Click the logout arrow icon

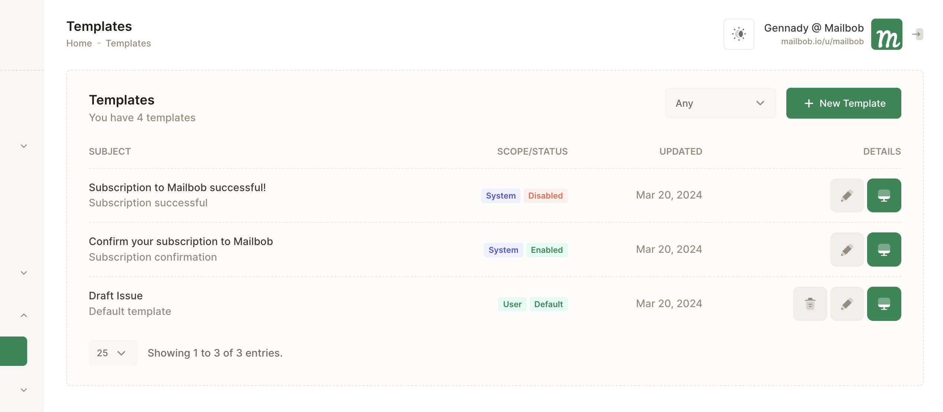[x=917, y=34]
